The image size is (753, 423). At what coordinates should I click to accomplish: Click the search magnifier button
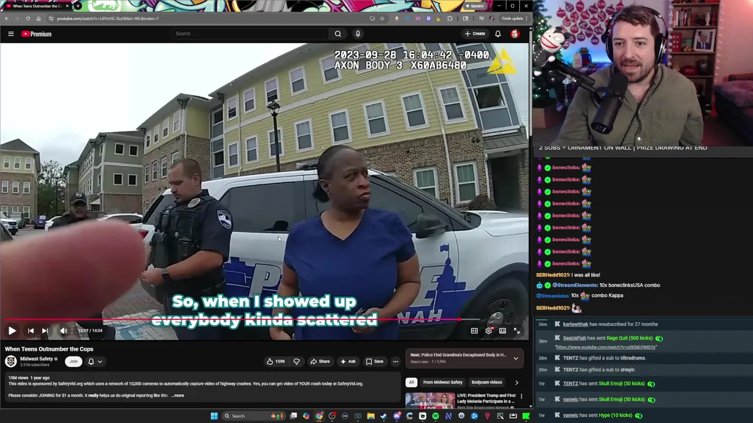coord(338,33)
